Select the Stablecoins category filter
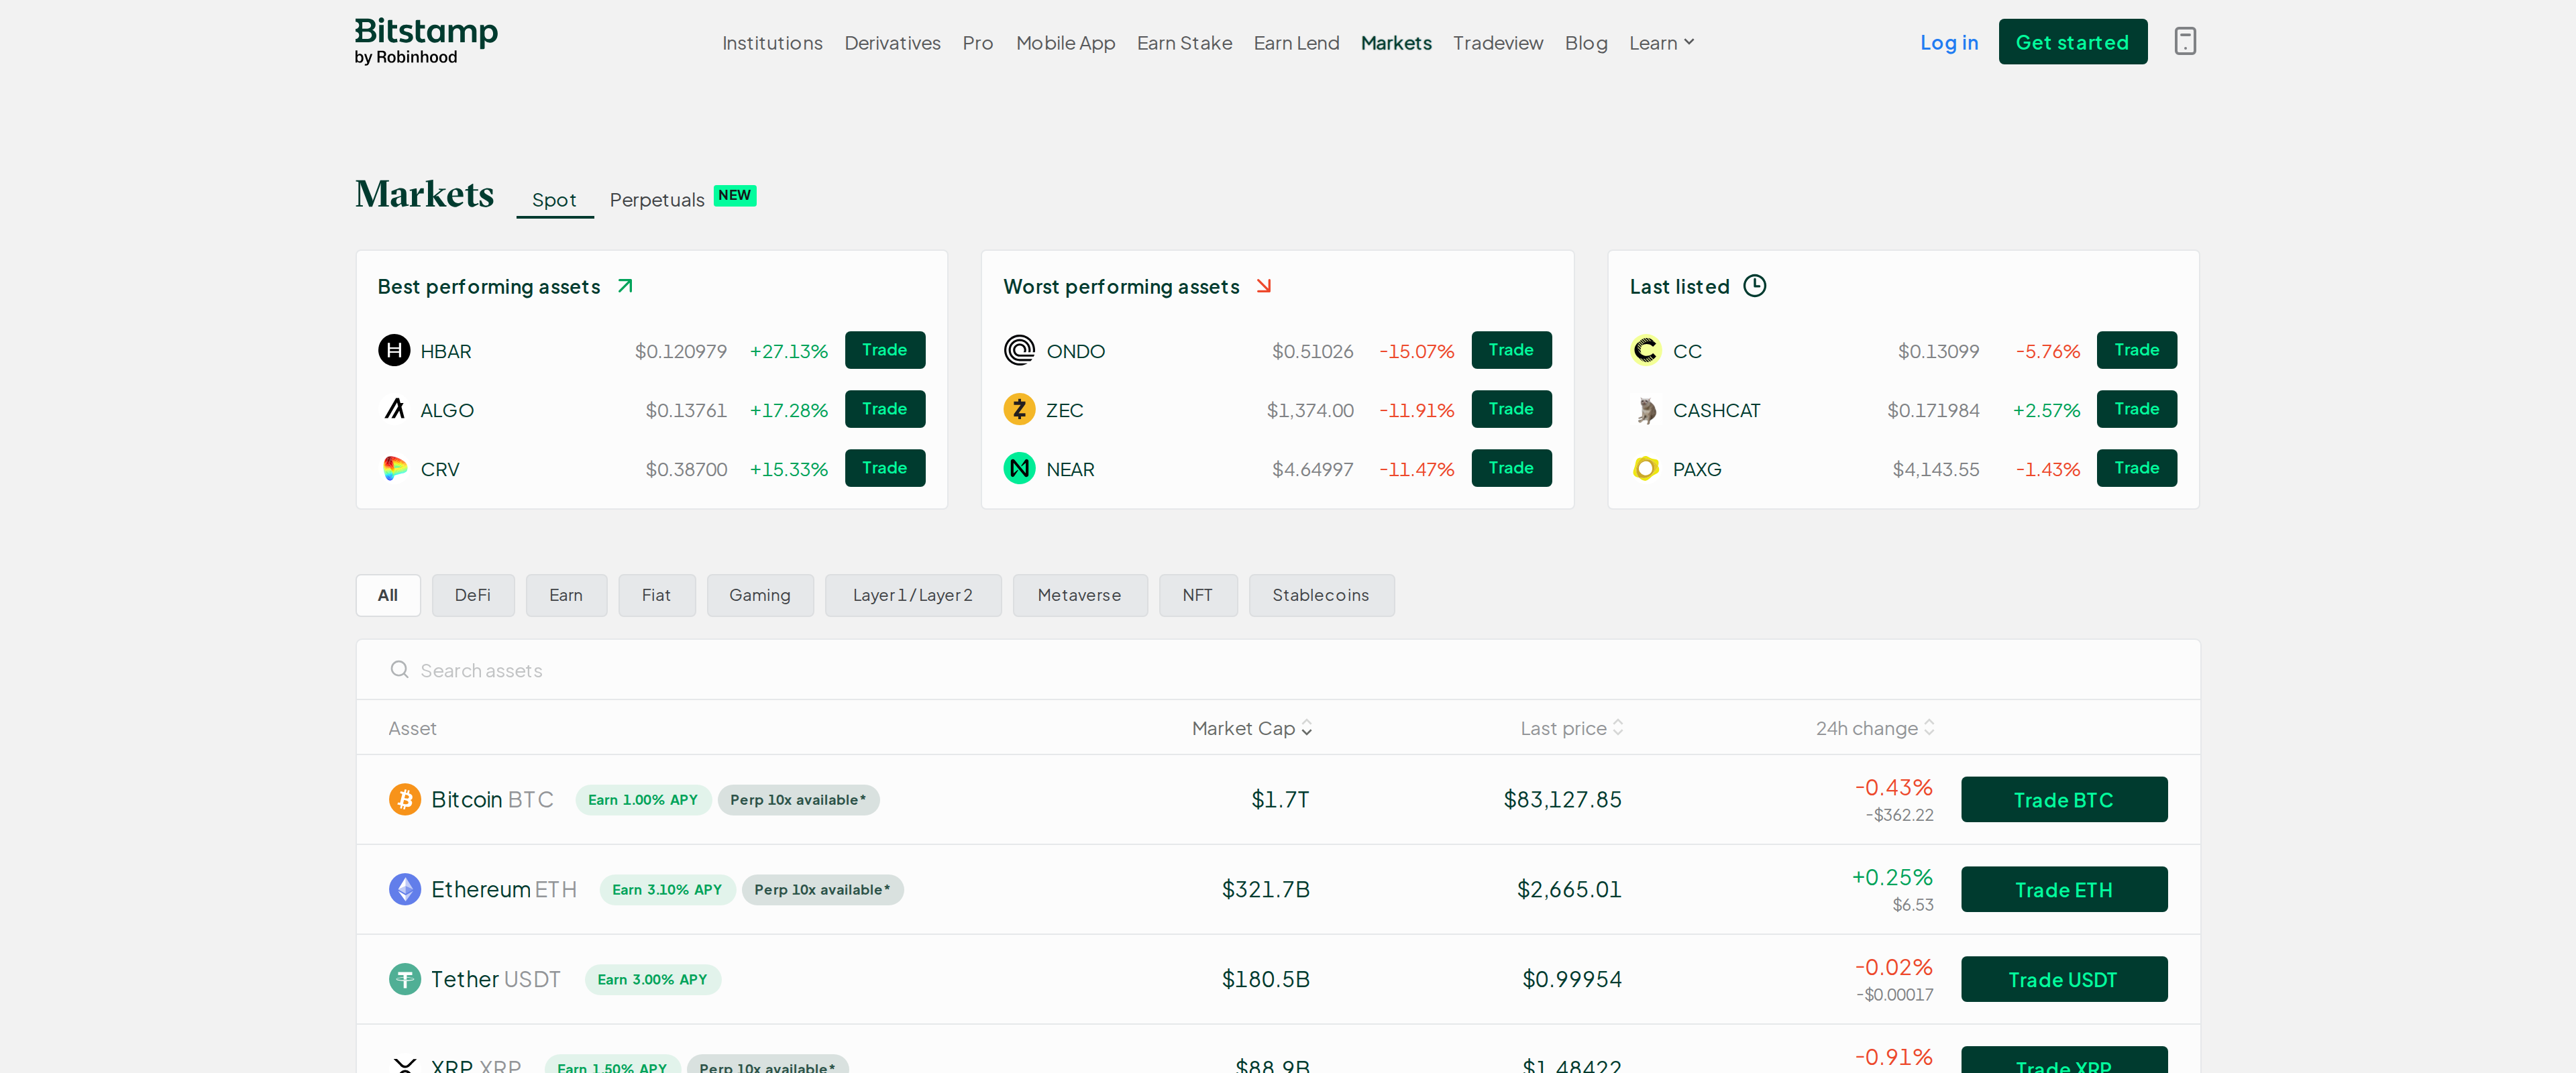 (1321, 595)
